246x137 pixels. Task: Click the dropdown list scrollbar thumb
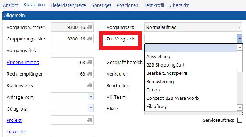(x=239, y=61)
